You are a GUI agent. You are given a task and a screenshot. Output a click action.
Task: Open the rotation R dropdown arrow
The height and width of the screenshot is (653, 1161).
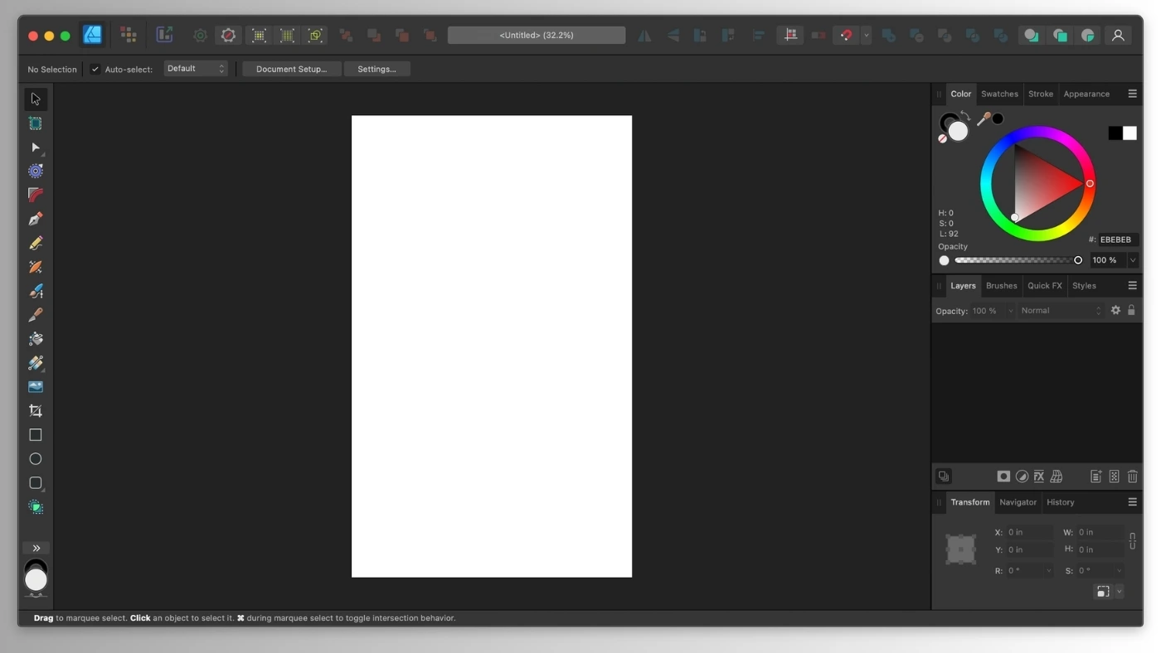pyautogui.click(x=1048, y=571)
